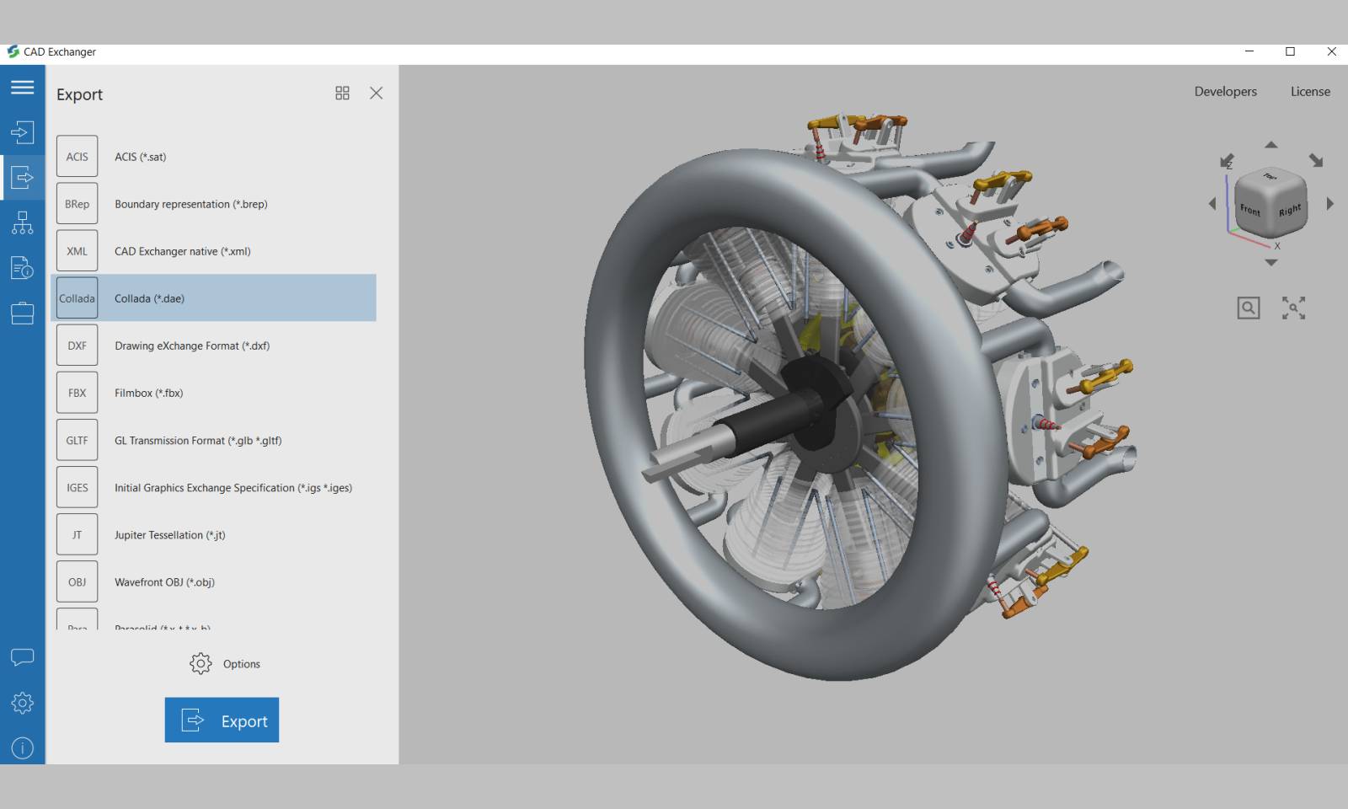Choose CAD Exchanger native (*.xml) label
The image size is (1348, 809).
[183, 251]
